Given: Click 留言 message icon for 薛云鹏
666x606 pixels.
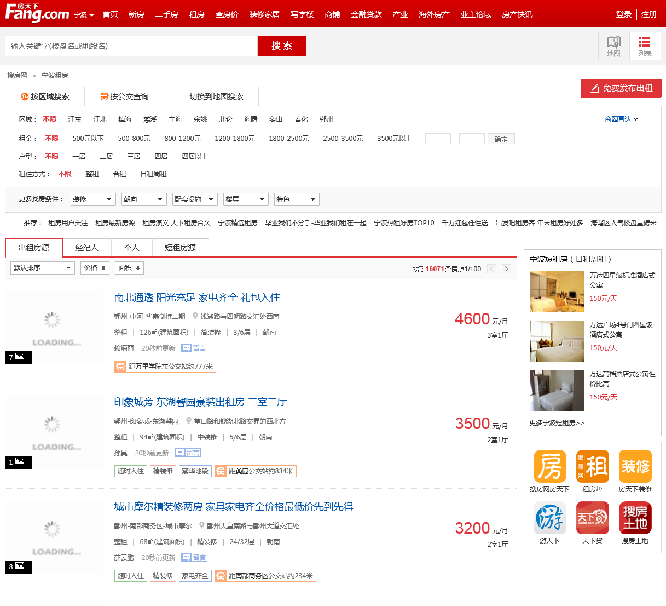Looking at the screenshot, I should point(194,557).
